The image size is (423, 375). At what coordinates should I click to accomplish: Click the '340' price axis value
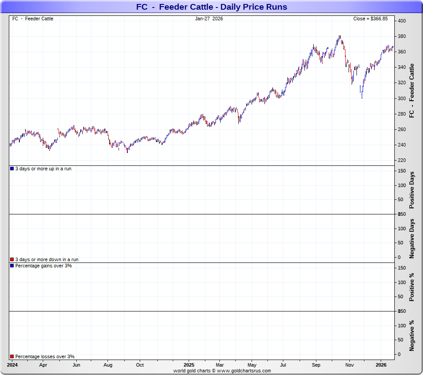402,67
